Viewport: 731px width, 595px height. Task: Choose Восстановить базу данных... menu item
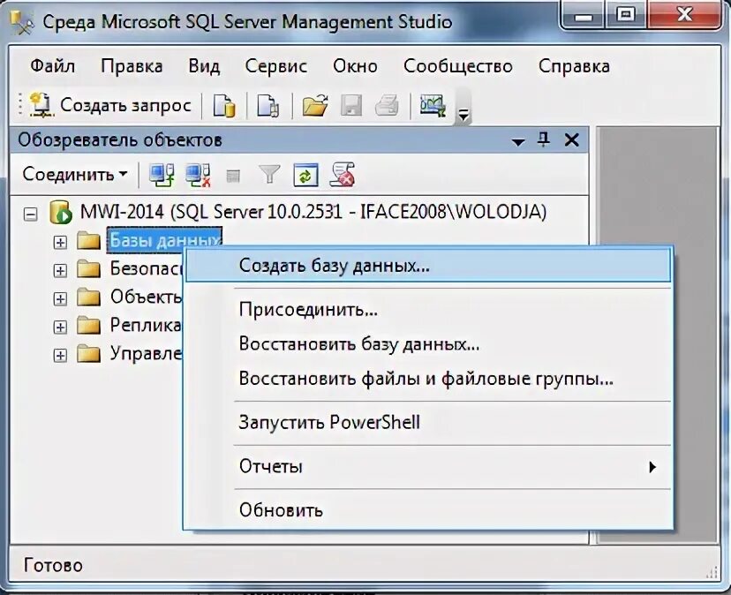428,343
